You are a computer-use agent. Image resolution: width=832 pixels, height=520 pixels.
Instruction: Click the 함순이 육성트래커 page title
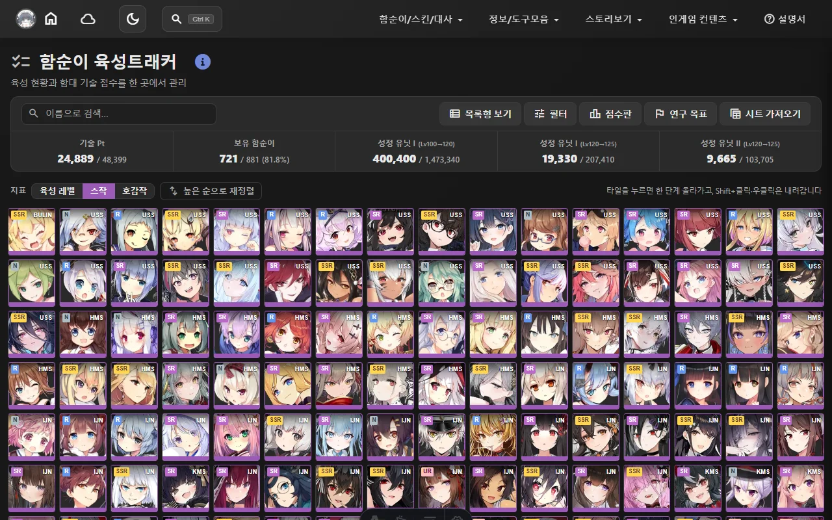click(x=108, y=62)
